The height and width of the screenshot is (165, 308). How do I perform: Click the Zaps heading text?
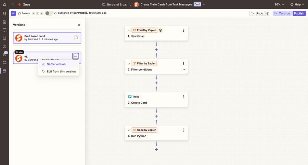[x=27, y=4]
